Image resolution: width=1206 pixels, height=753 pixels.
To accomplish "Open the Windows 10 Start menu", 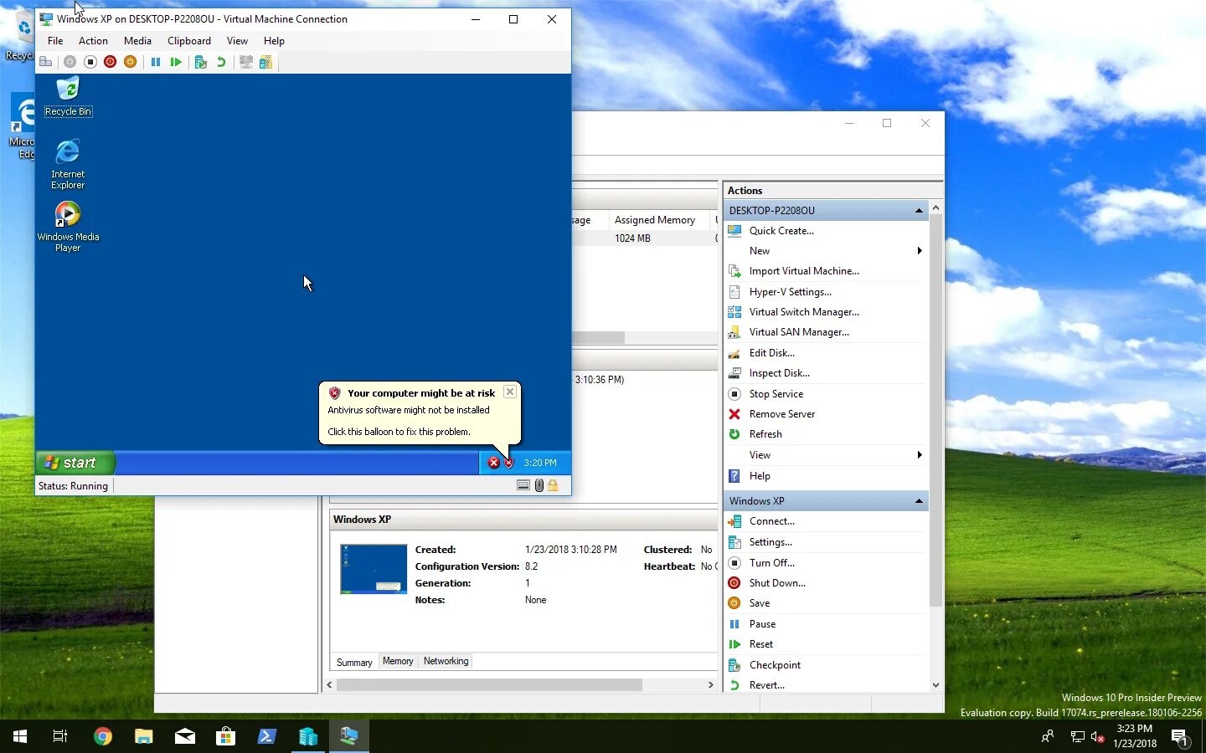I will click(x=20, y=736).
